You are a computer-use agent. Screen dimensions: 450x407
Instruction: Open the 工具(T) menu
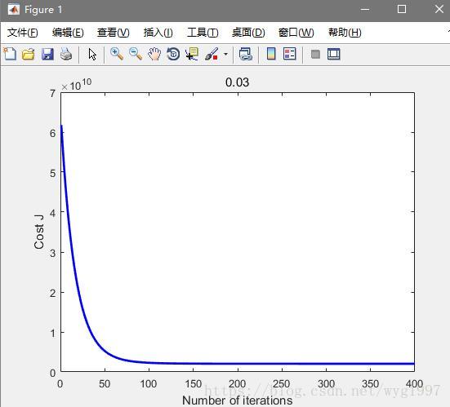pyautogui.click(x=203, y=33)
